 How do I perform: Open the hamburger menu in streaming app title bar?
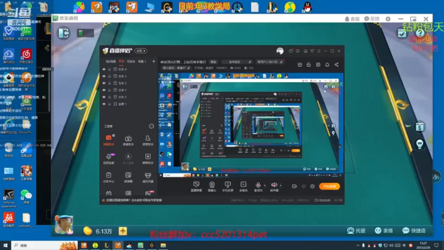[x=319, y=51]
